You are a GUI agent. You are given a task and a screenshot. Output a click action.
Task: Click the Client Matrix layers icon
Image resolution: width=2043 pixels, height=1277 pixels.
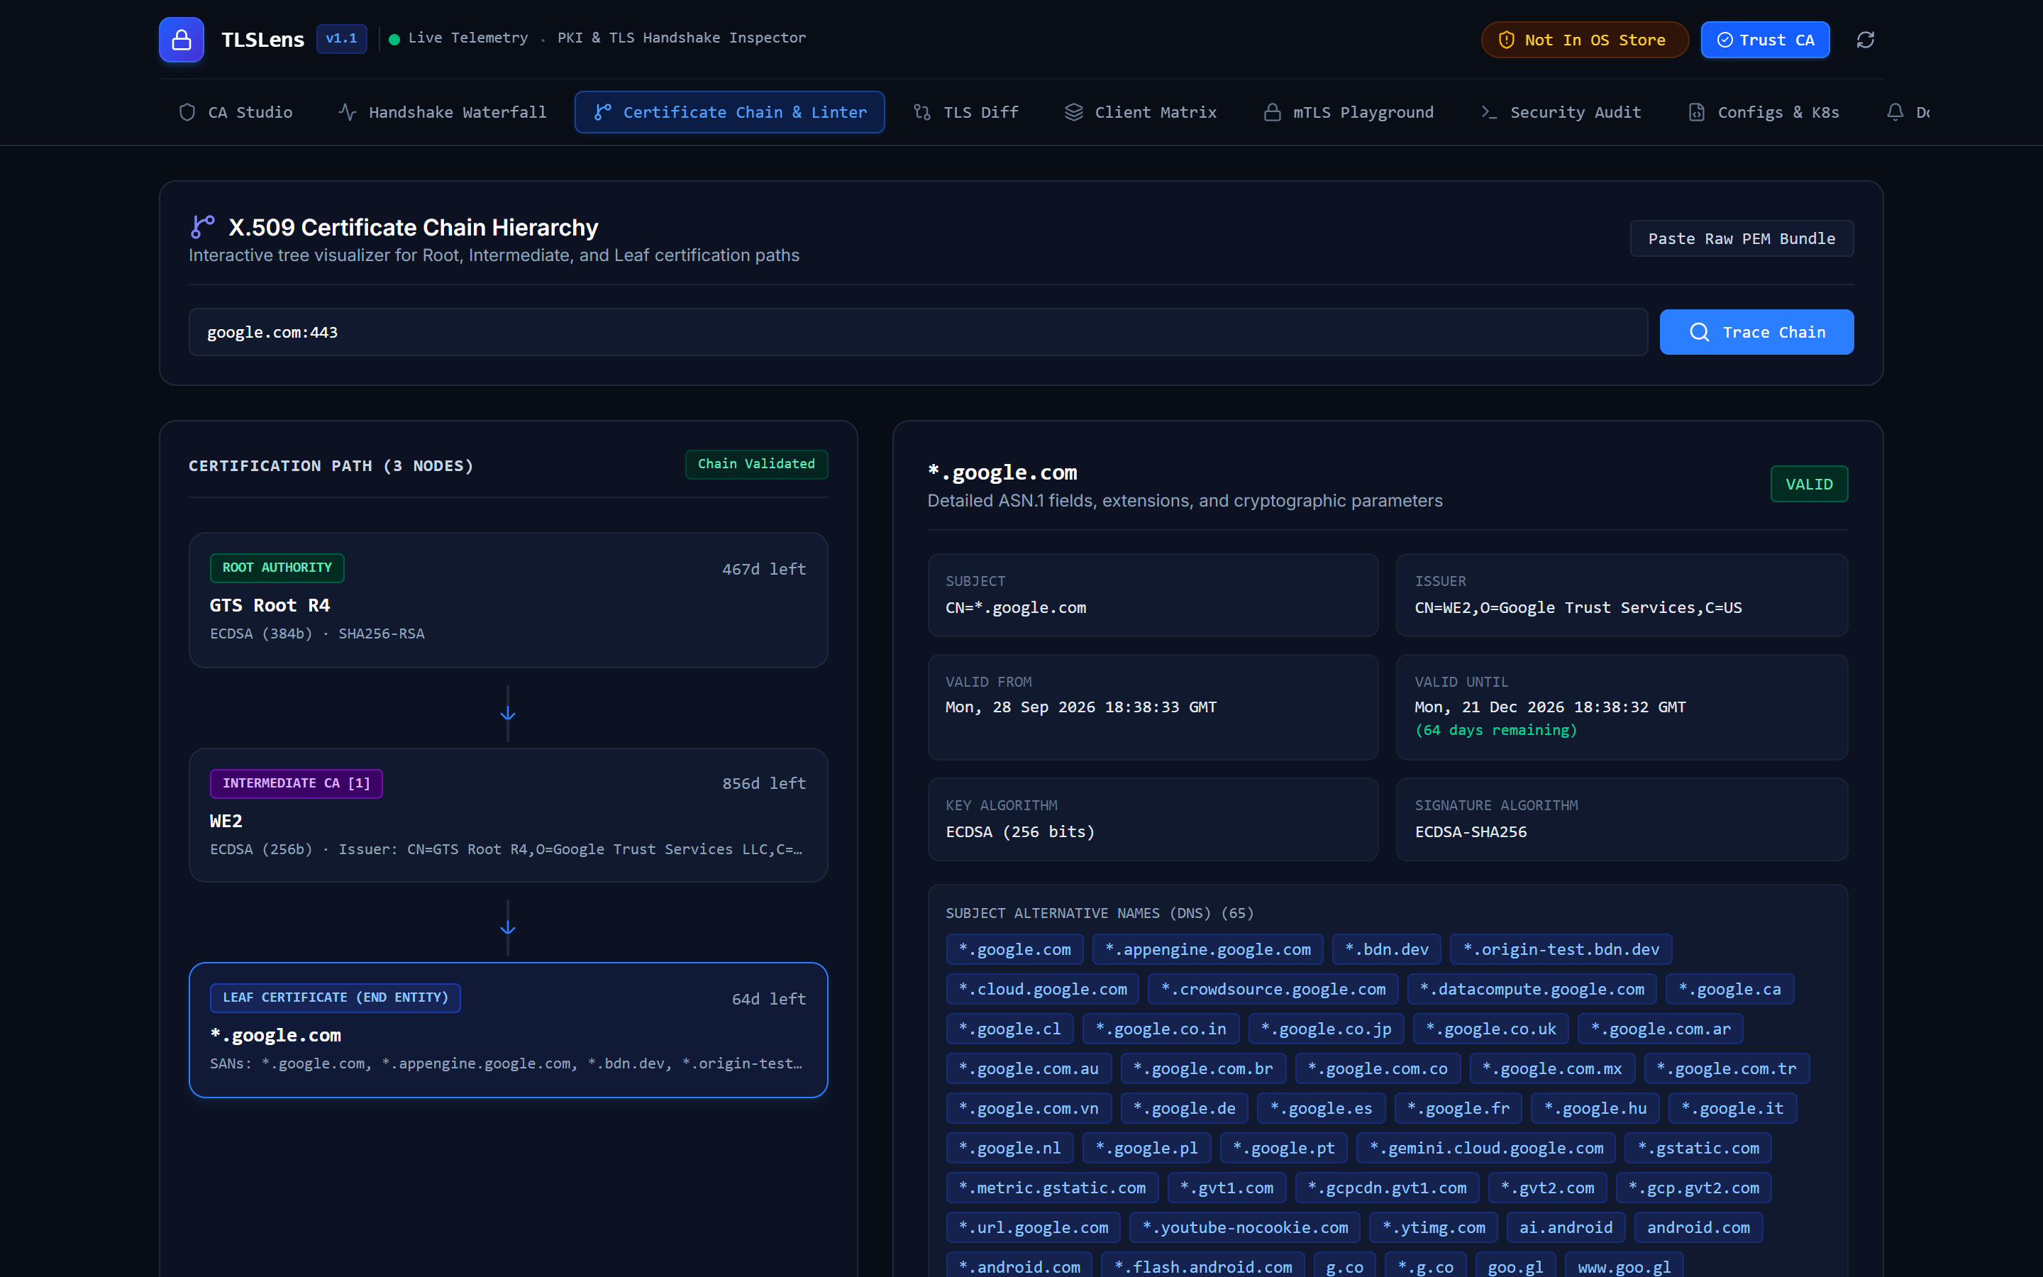pyautogui.click(x=1074, y=112)
